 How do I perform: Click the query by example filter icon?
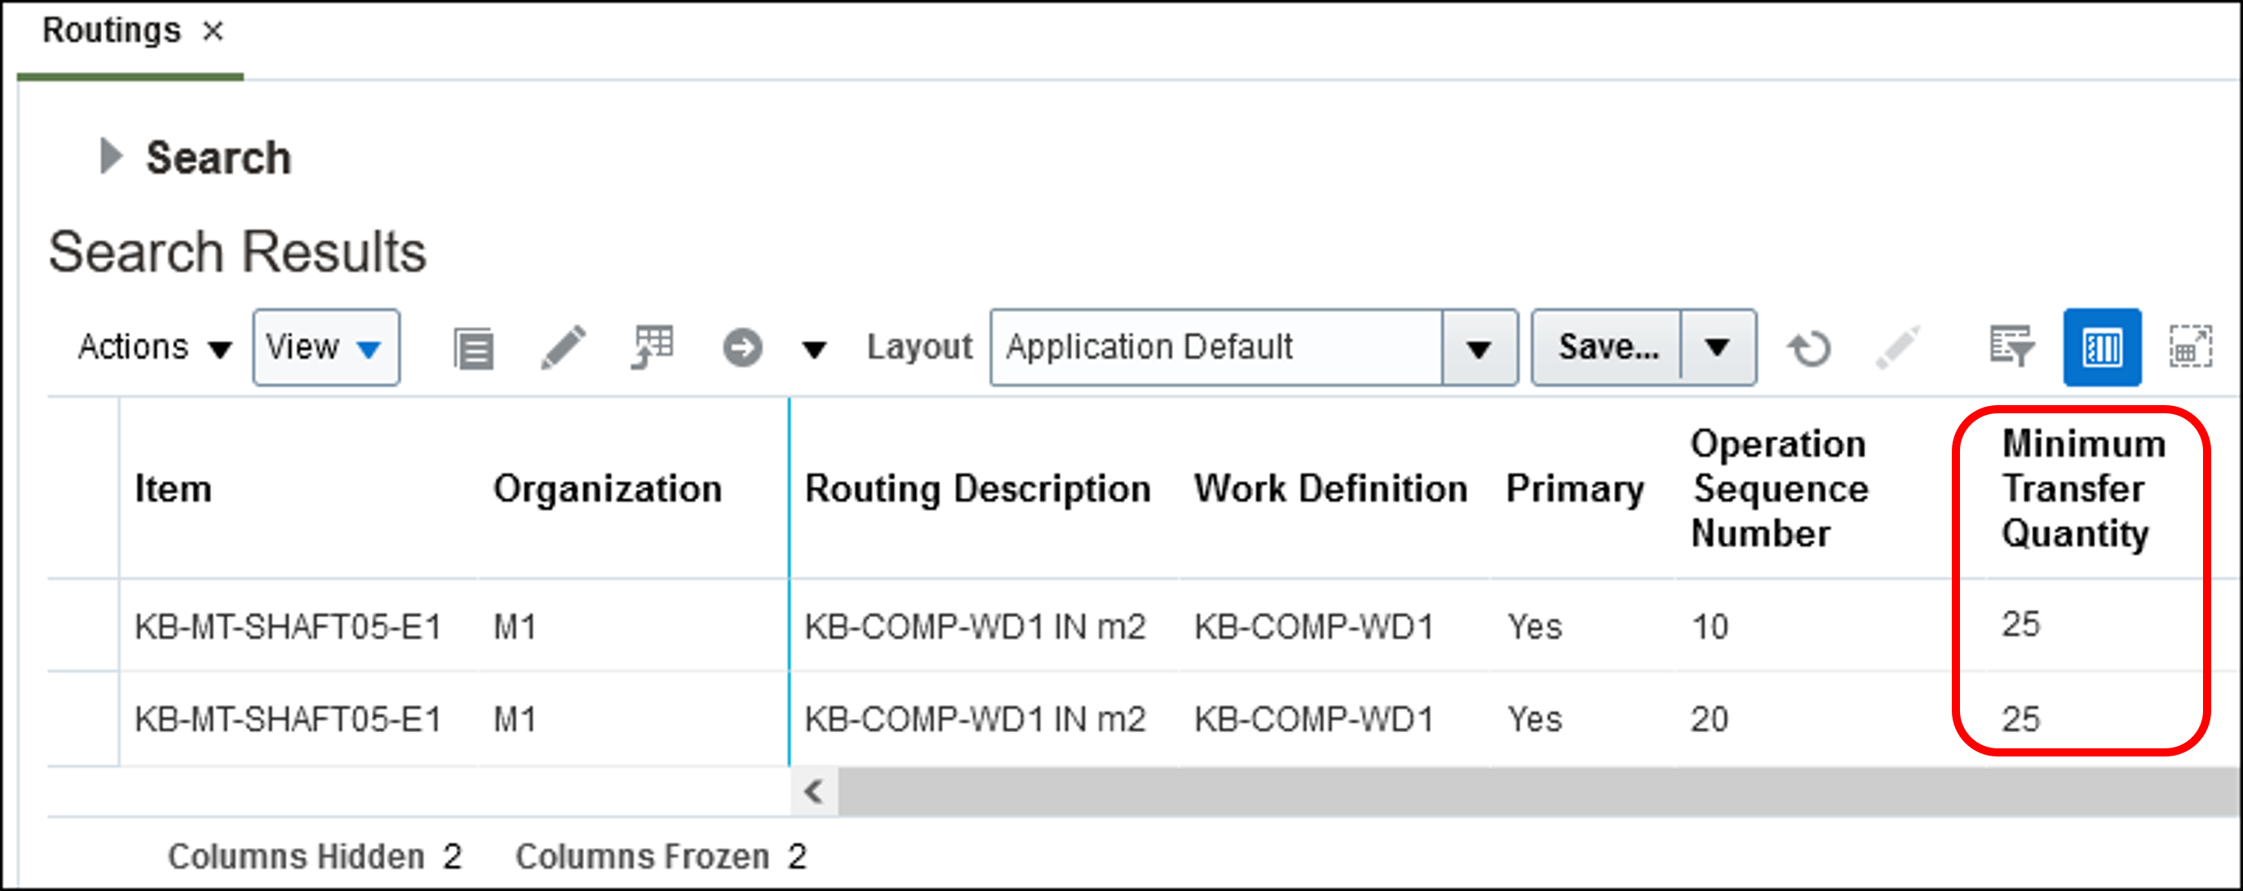click(x=2011, y=347)
